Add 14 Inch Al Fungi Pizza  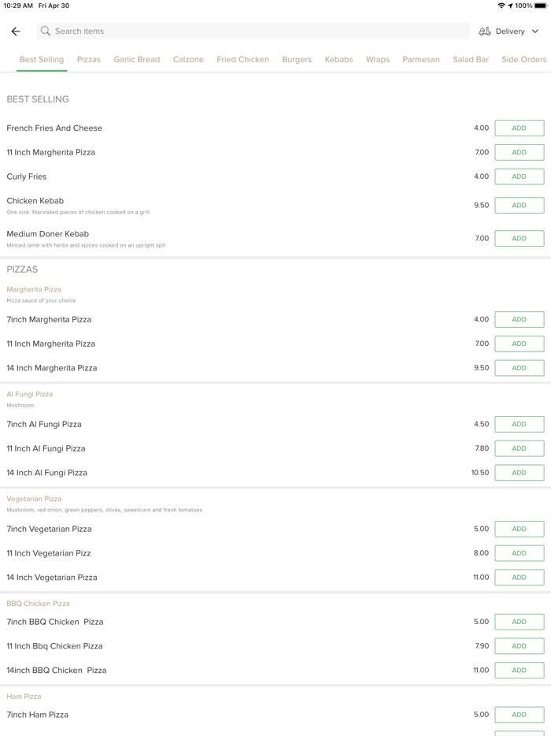coord(519,473)
